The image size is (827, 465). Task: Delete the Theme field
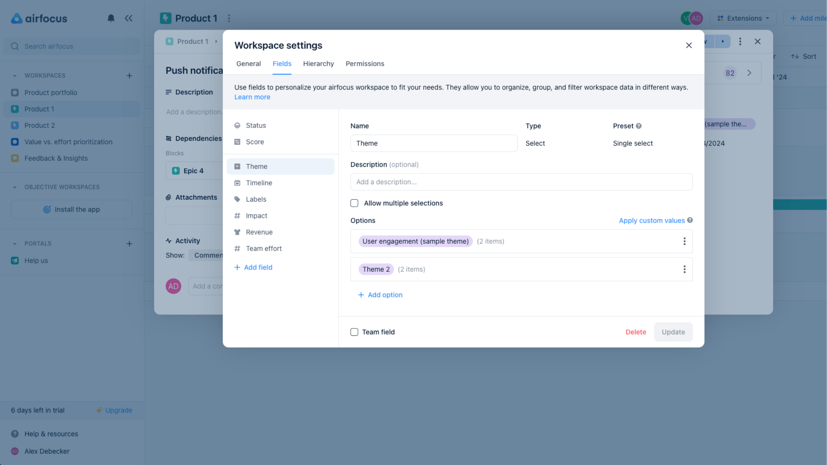[x=636, y=332]
